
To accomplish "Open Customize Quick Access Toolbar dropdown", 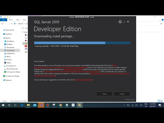I will tap(10, 17).
